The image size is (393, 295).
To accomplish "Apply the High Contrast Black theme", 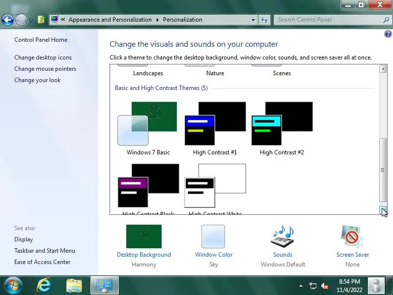I will [x=148, y=186].
